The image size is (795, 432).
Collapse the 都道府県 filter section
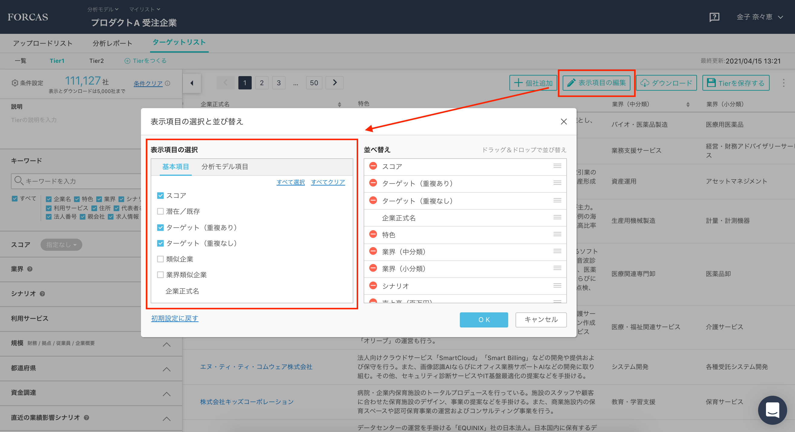pos(166,369)
